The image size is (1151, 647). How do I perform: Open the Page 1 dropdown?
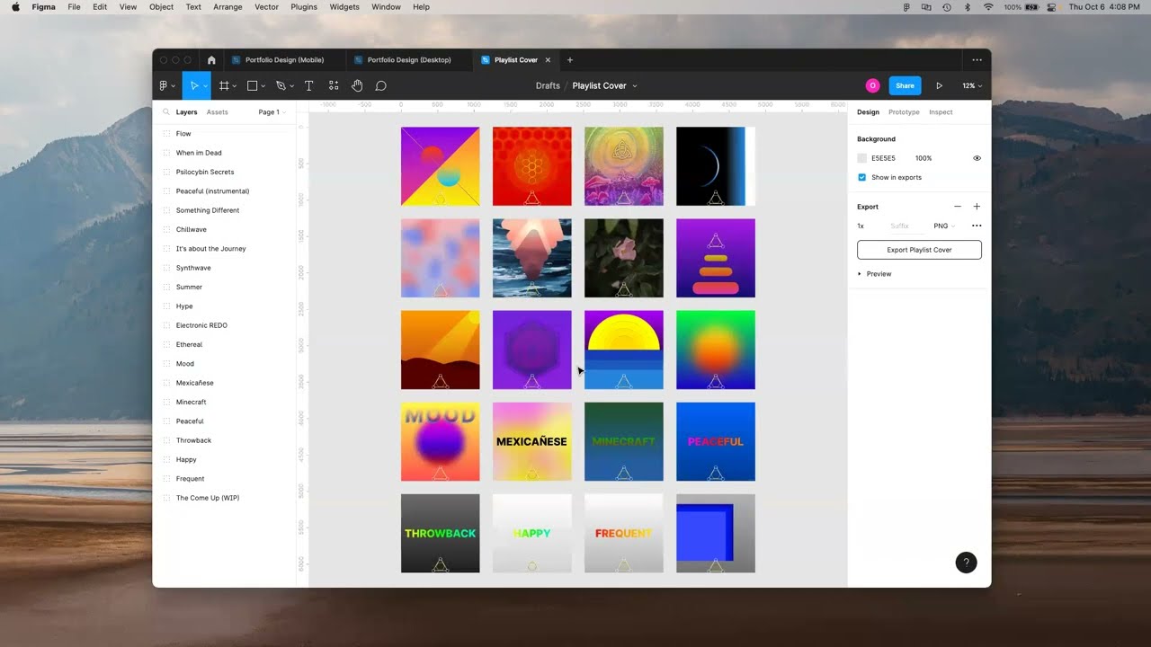[x=272, y=112]
